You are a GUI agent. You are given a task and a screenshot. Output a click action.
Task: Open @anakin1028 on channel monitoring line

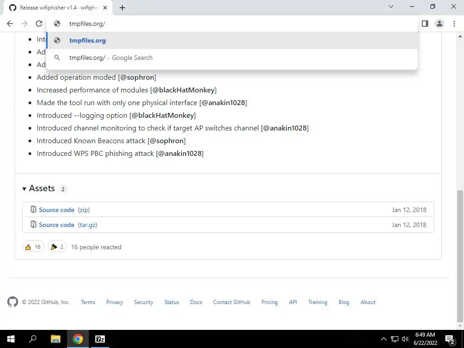click(x=285, y=128)
